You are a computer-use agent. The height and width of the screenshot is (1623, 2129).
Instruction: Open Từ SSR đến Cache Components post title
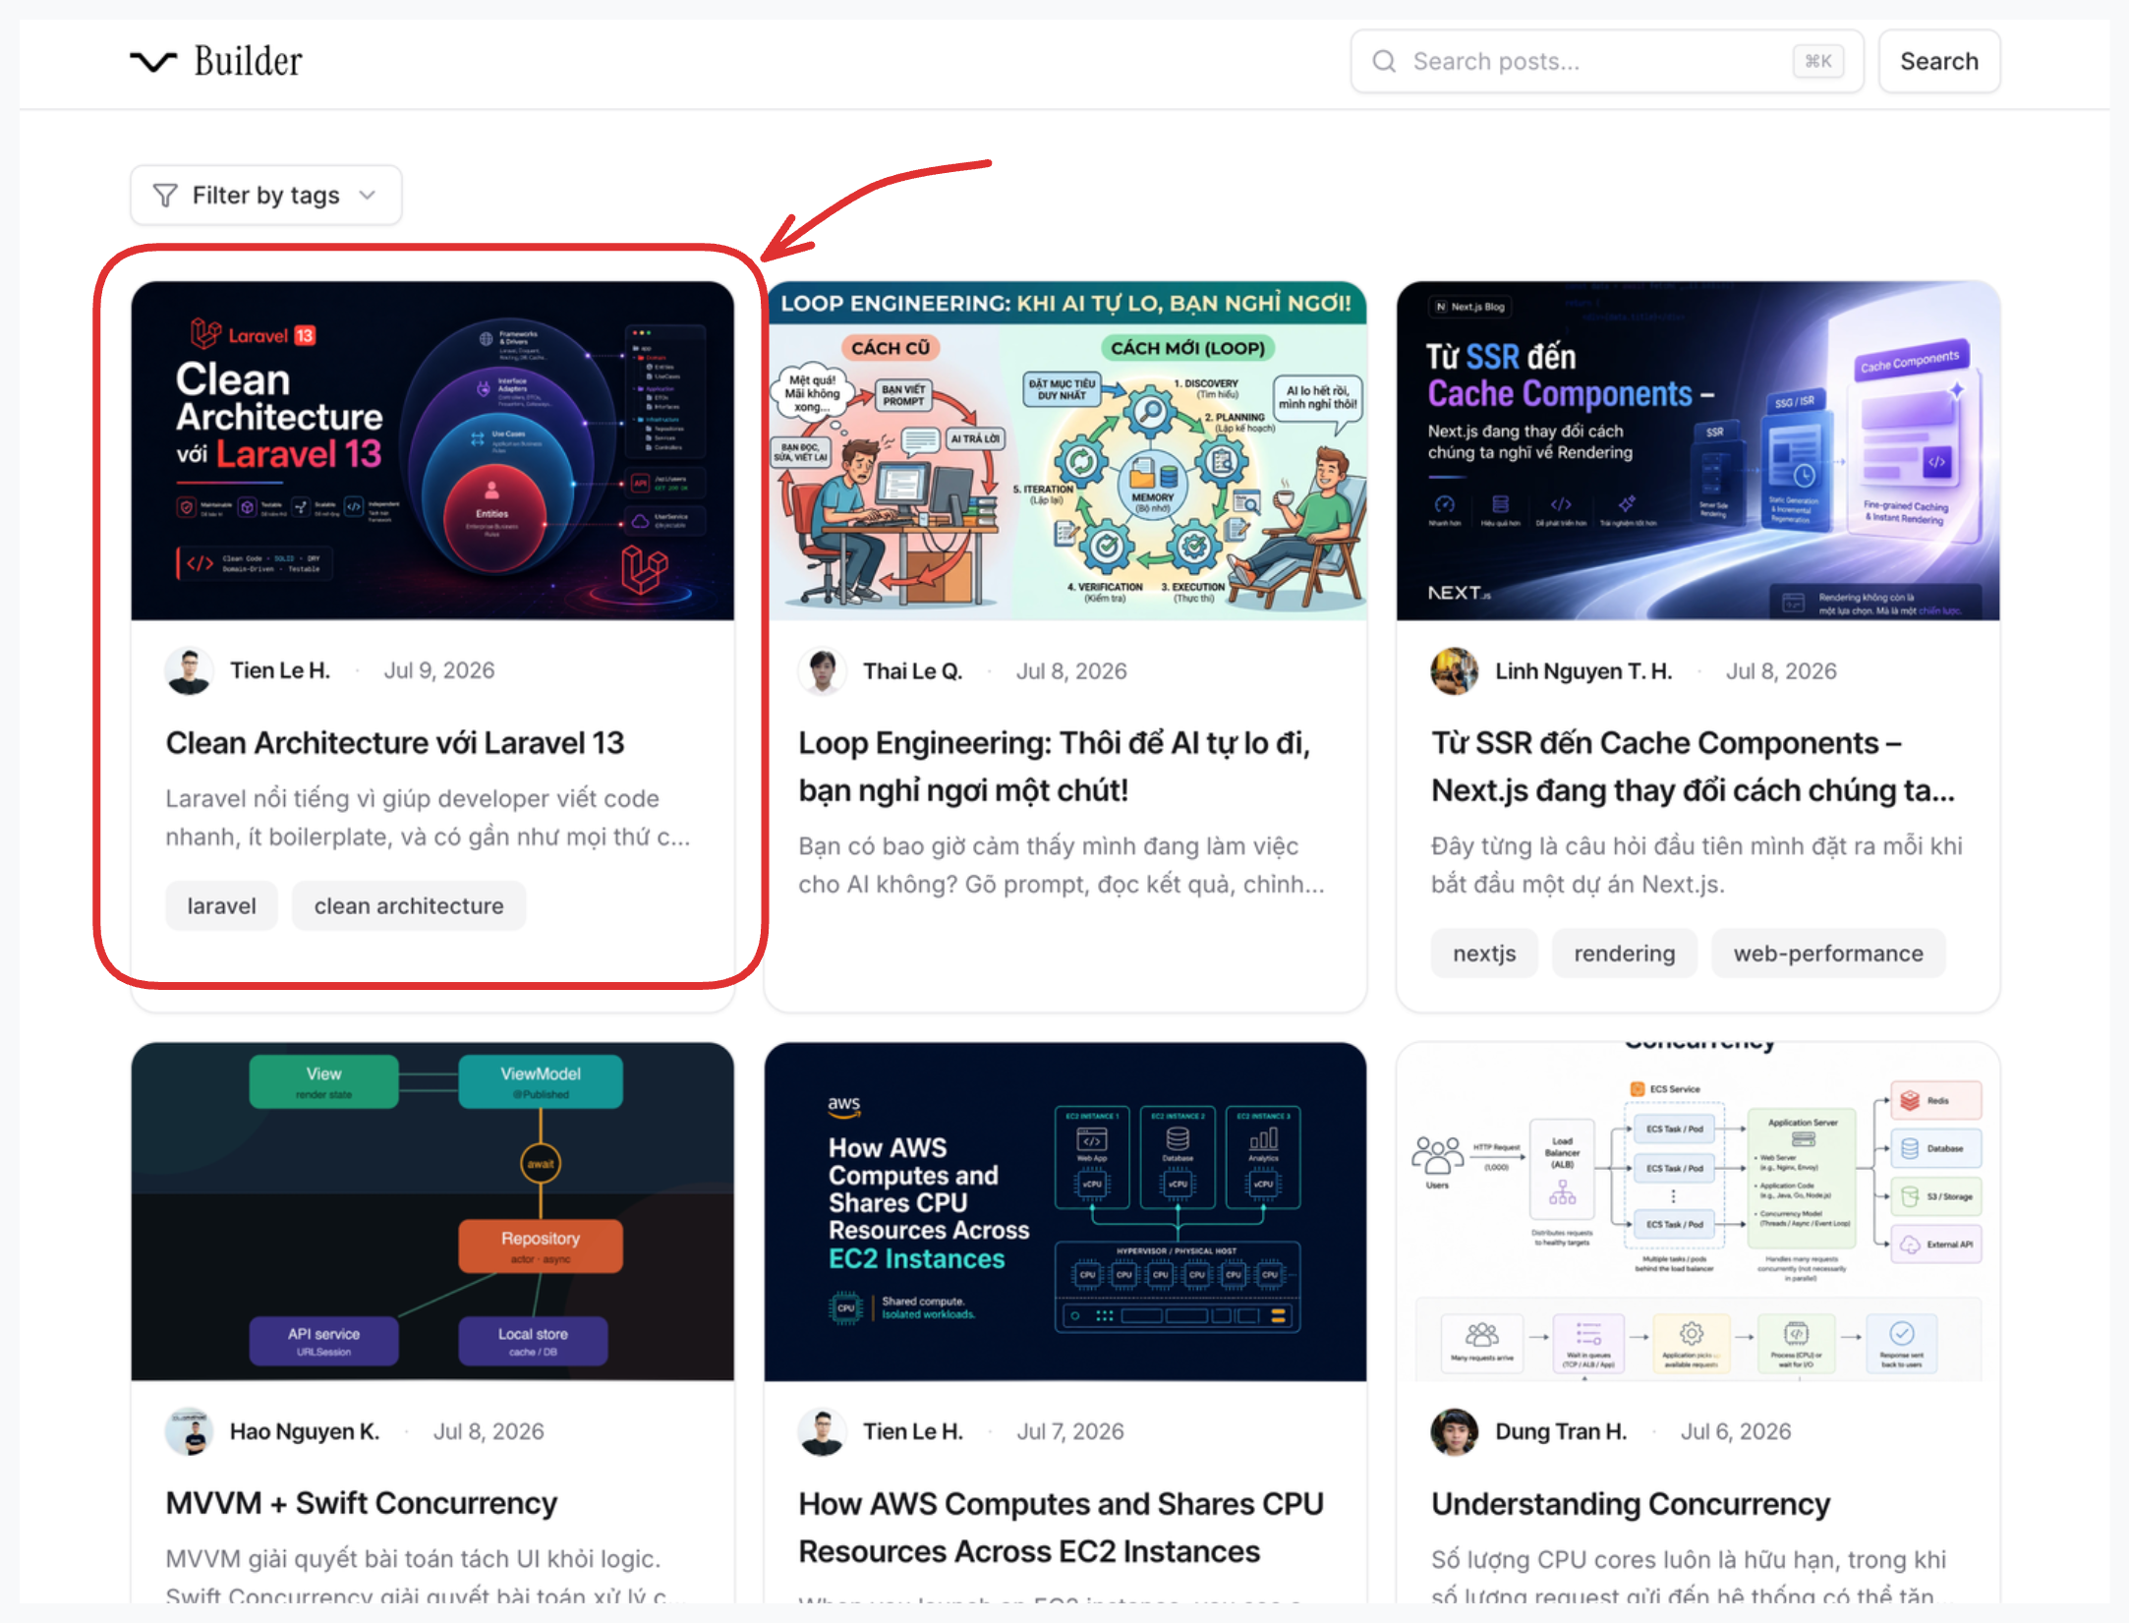[x=1693, y=767]
